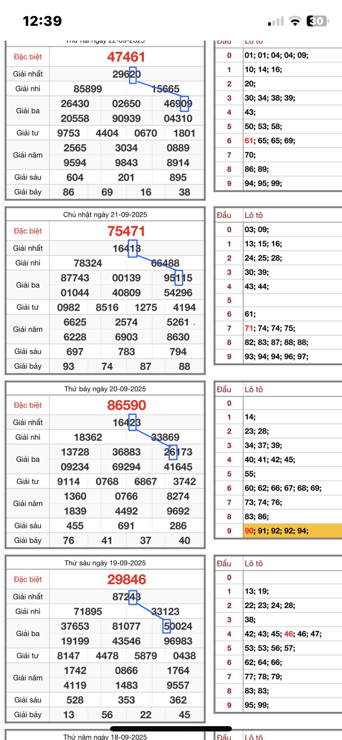Open the Chủ nhật ngày 21-09-2025 header
The image size is (342, 740).
pyautogui.click(x=105, y=215)
